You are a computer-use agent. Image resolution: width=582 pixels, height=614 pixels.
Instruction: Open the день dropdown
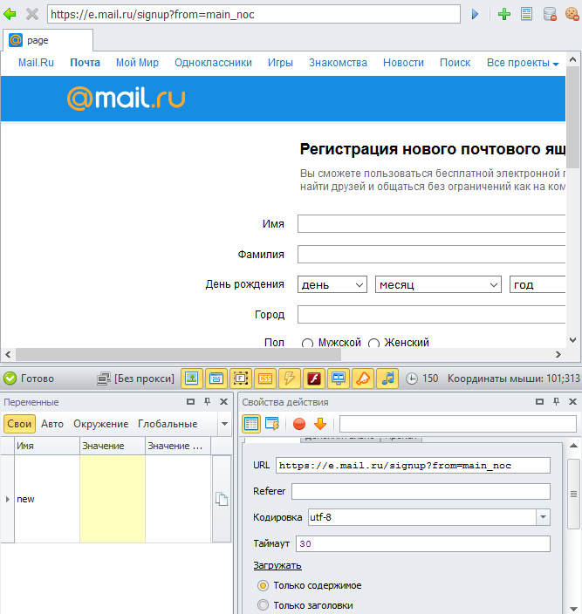(x=332, y=284)
